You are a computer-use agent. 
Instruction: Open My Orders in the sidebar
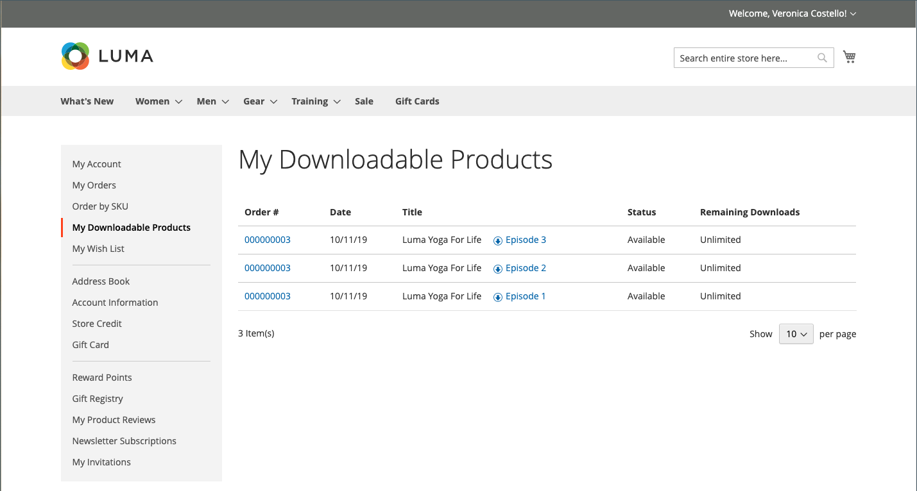[94, 185]
